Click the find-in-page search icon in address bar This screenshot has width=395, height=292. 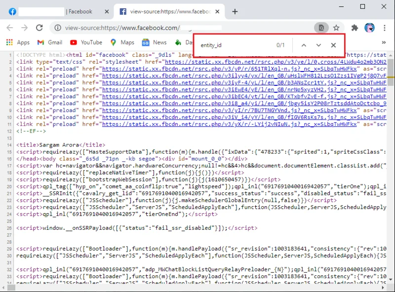[321, 28]
